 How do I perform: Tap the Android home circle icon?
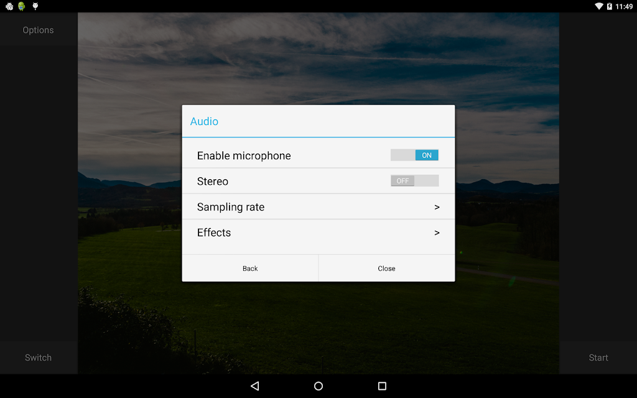318,386
